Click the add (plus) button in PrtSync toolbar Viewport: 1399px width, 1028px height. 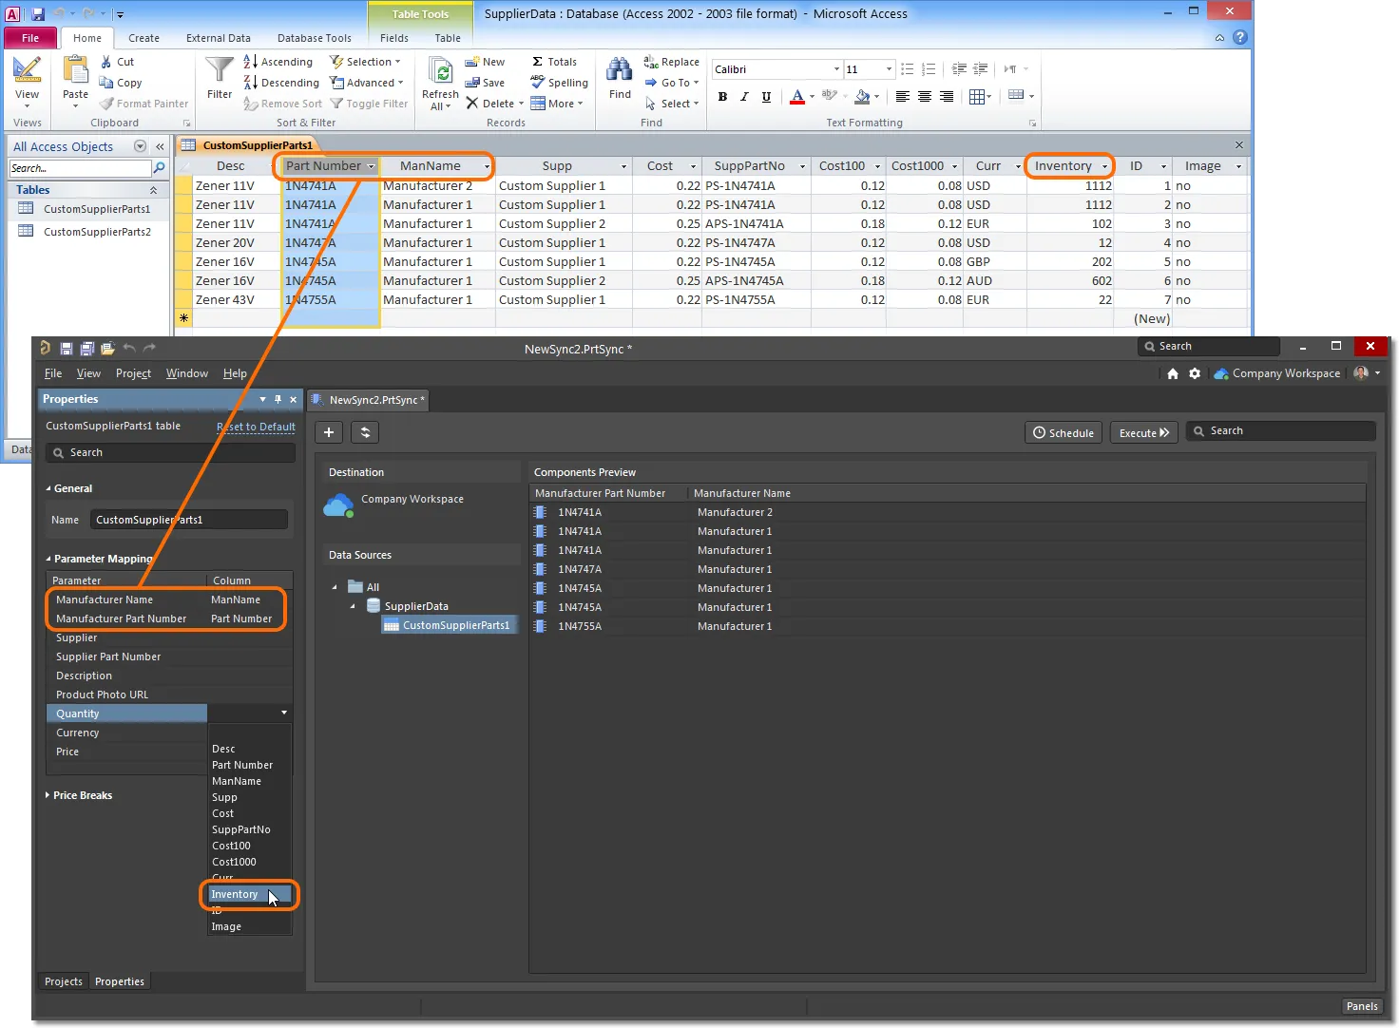pos(329,432)
